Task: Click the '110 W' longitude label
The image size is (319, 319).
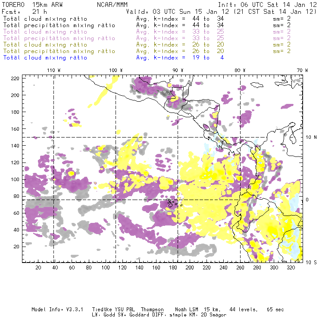Action: (54, 70)
